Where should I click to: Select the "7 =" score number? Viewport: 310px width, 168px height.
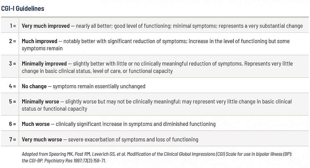pos(12,139)
